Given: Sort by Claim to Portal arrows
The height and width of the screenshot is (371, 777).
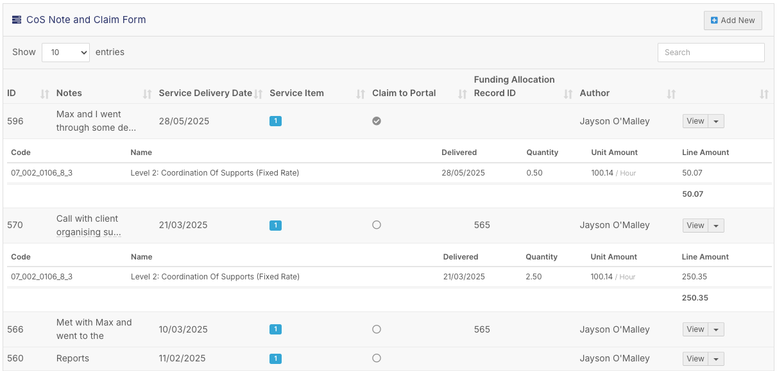Looking at the screenshot, I should [462, 94].
